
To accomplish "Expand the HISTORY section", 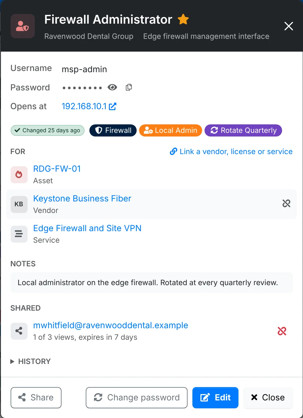I will click(x=31, y=361).
